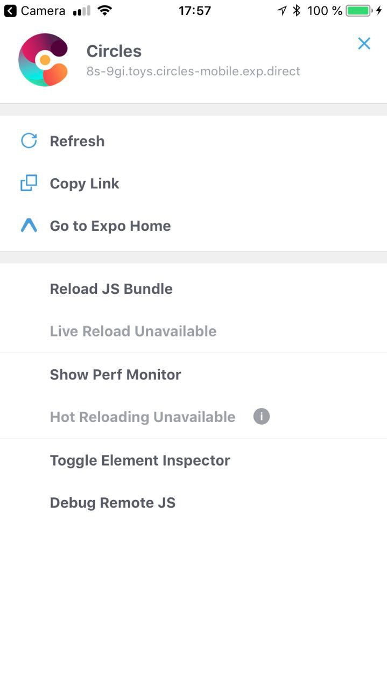Select Go to Expo Home
Screen dimensions: 387x689
point(110,225)
